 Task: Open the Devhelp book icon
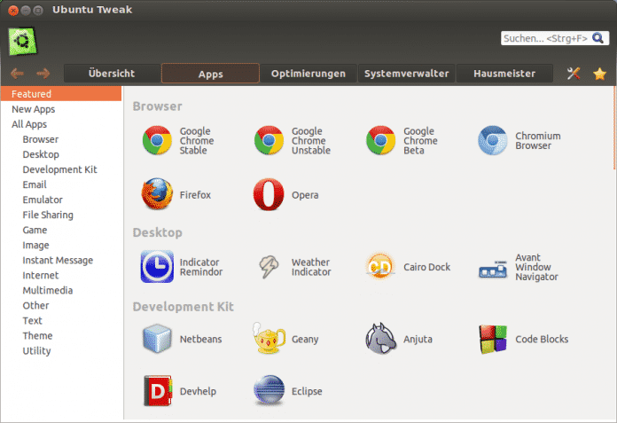click(158, 391)
